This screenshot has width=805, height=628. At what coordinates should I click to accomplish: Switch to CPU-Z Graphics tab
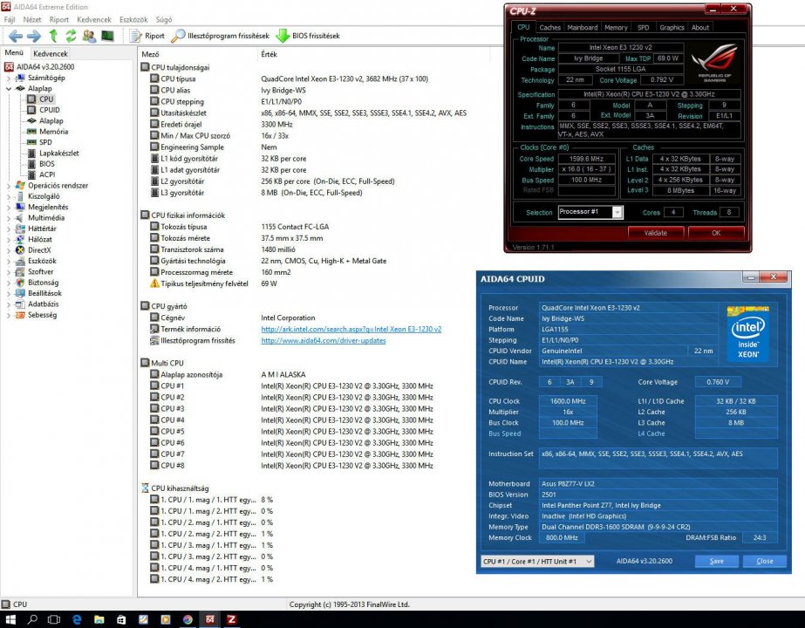[x=672, y=28]
